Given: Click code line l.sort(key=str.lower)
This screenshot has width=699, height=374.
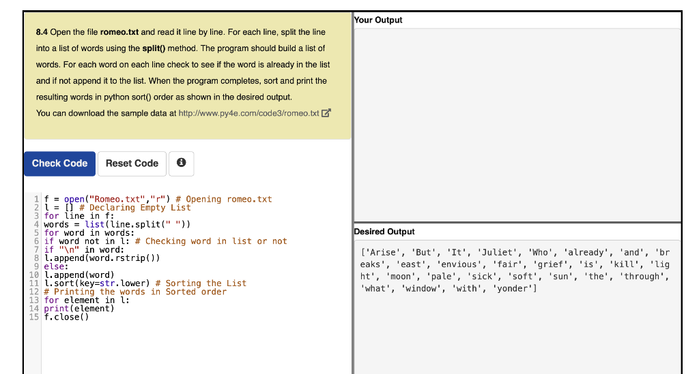Looking at the screenshot, I should (x=145, y=283).
